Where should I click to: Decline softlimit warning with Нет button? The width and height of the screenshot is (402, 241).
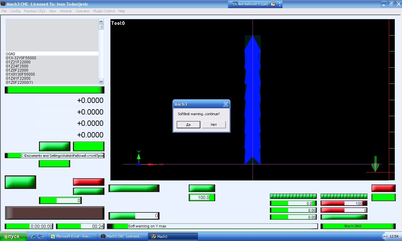(214, 125)
